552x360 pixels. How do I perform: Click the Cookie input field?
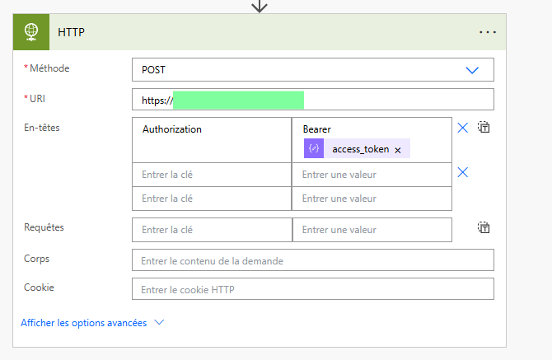point(312,289)
